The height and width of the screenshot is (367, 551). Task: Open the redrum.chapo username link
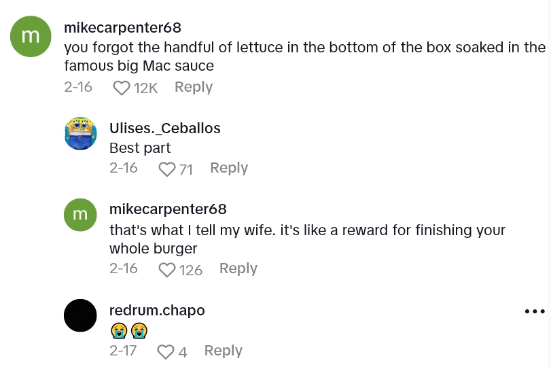(157, 311)
